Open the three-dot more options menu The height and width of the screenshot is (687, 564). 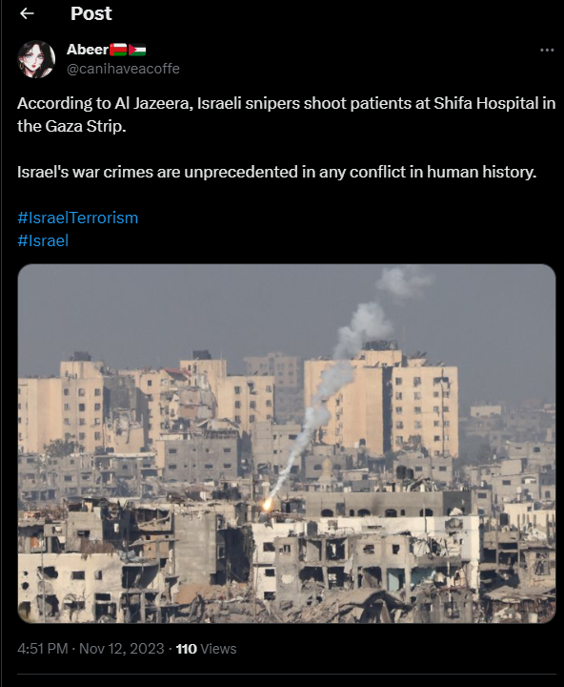(x=547, y=50)
